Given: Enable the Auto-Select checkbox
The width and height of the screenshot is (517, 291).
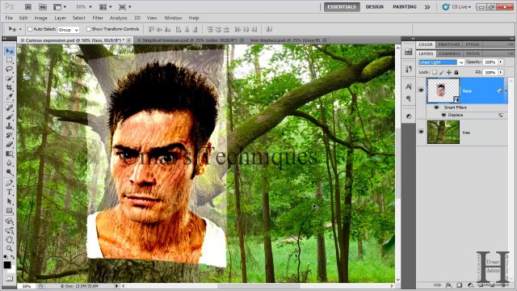Looking at the screenshot, I should click(30, 29).
